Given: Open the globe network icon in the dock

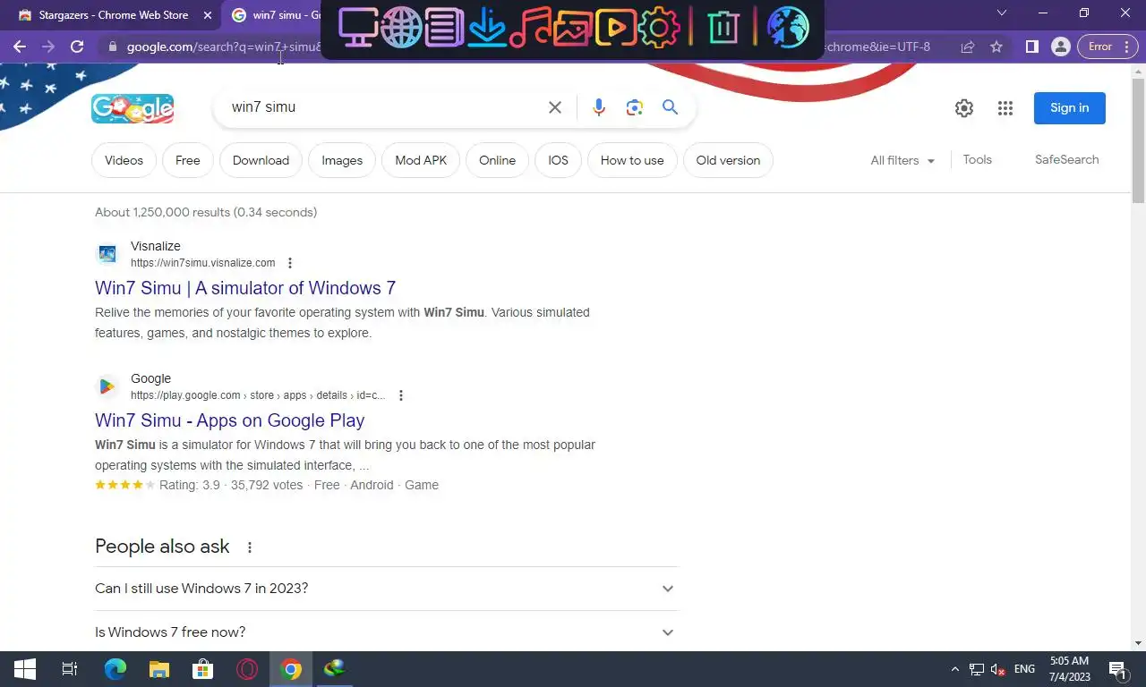Looking at the screenshot, I should (401, 28).
